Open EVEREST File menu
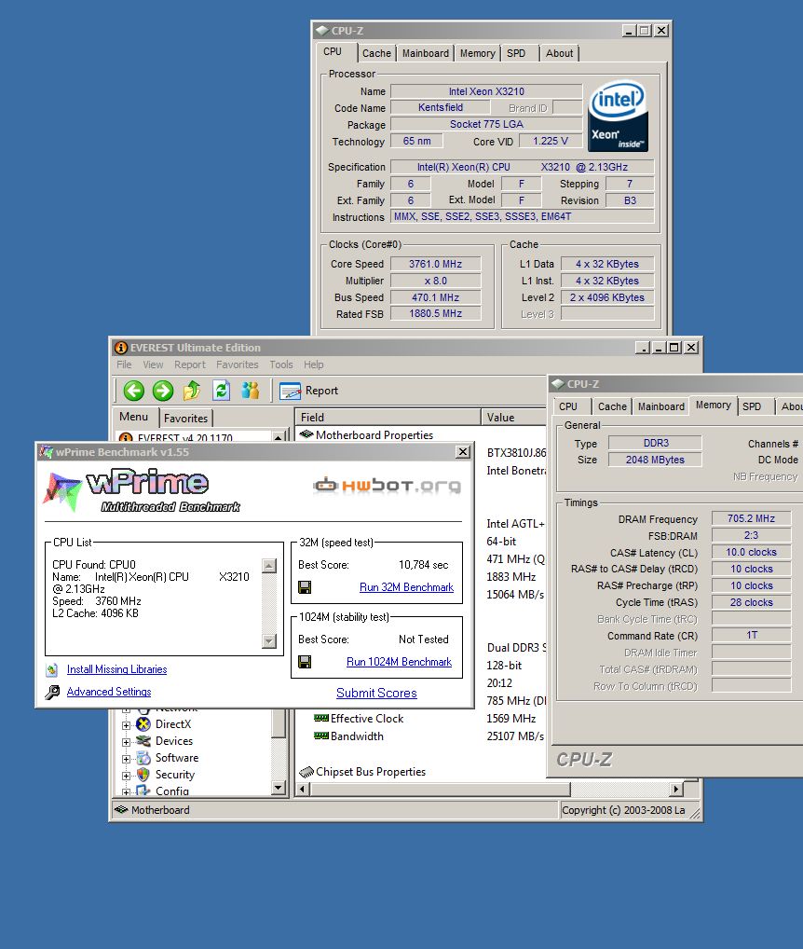The height and width of the screenshot is (949, 803). point(124,364)
